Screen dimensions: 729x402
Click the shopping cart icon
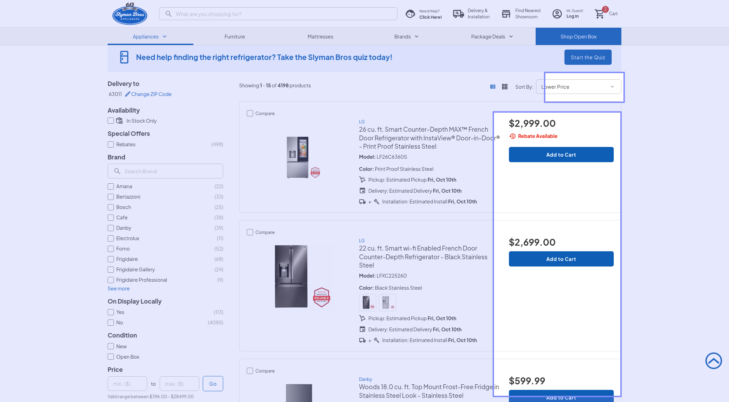tap(600, 14)
